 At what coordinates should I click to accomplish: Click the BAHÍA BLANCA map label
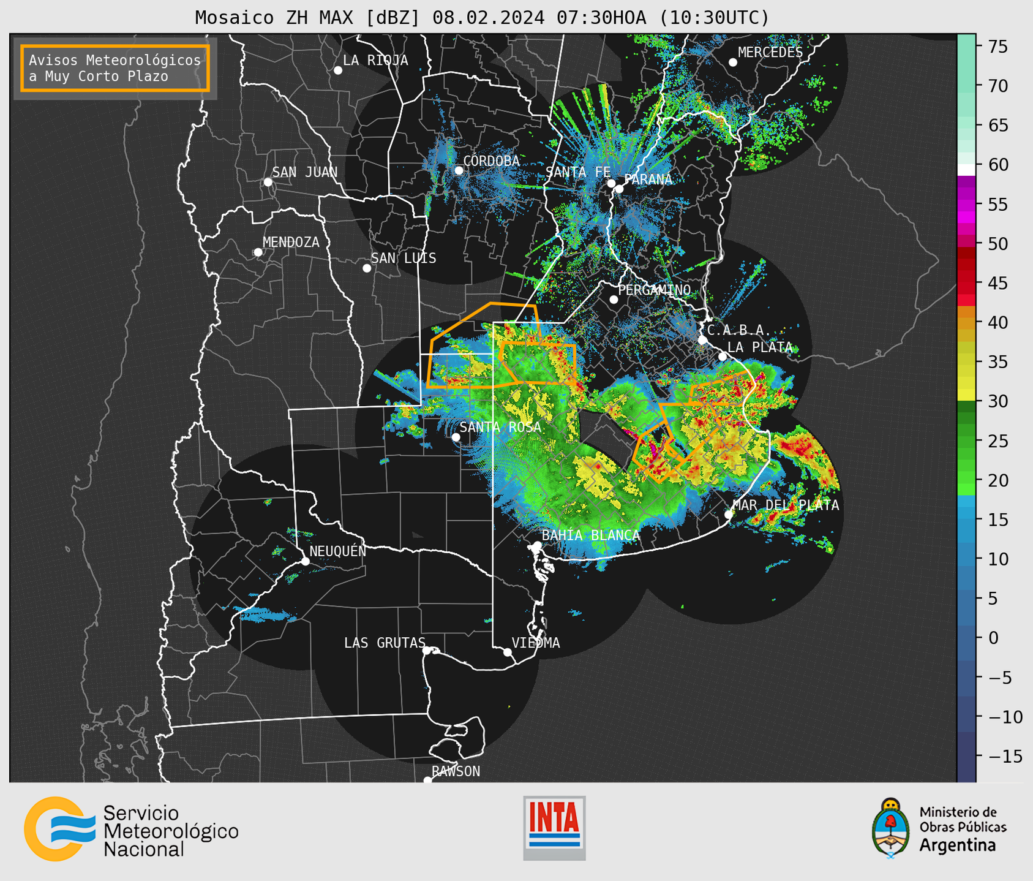[x=591, y=535]
